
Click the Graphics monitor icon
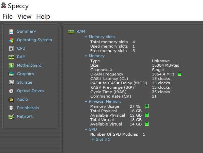point(11,74)
